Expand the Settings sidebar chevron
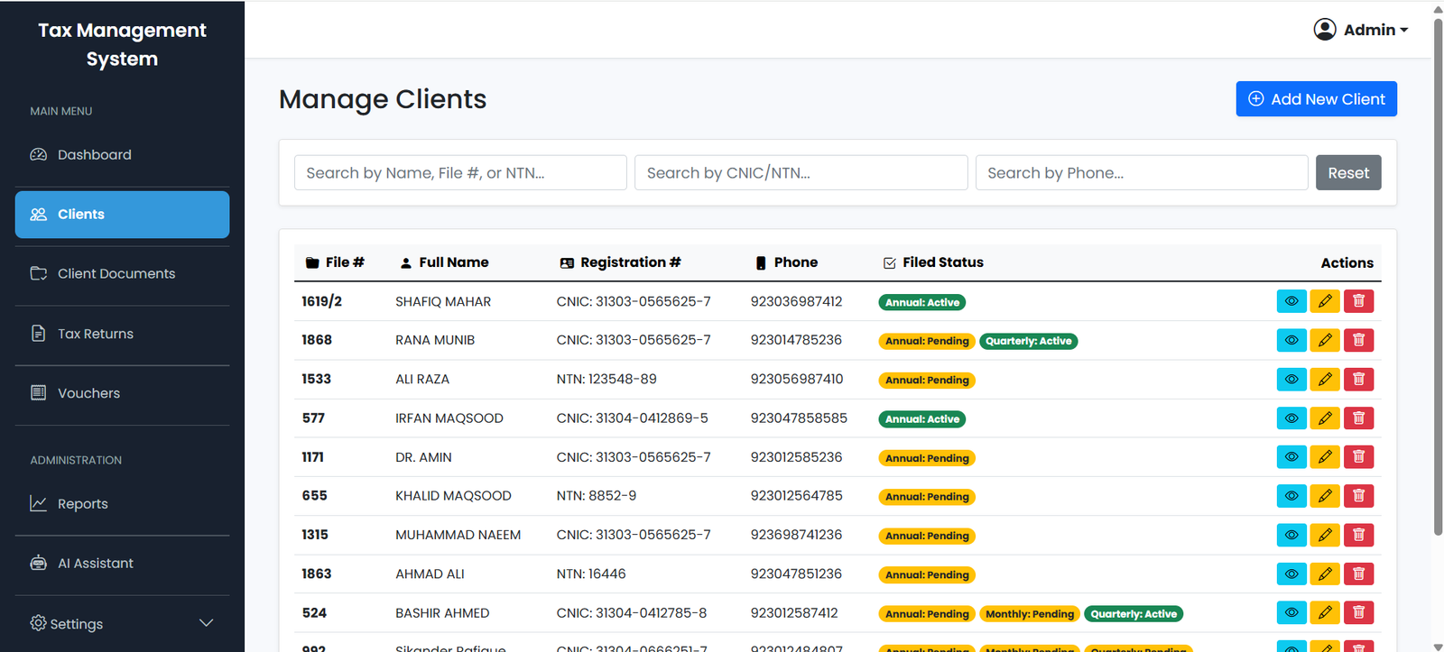The width and height of the screenshot is (1444, 652). pyautogui.click(x=206, y=623)
